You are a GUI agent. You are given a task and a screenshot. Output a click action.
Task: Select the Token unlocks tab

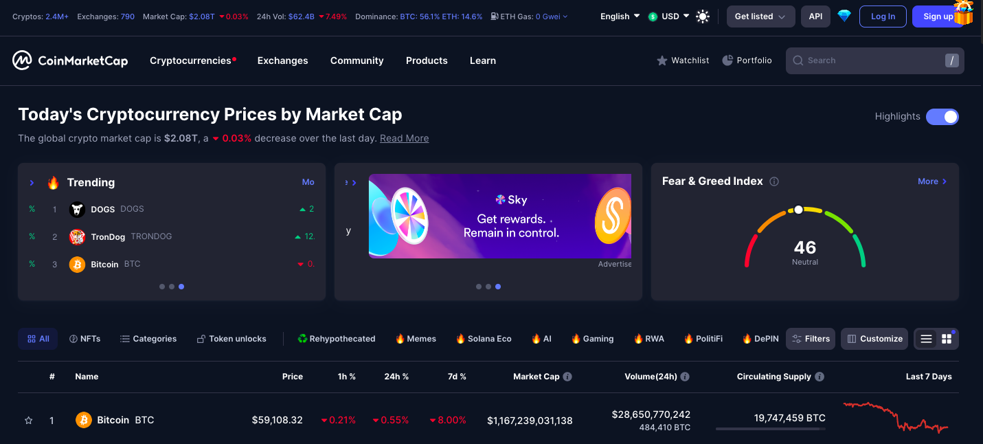point(231,339)
